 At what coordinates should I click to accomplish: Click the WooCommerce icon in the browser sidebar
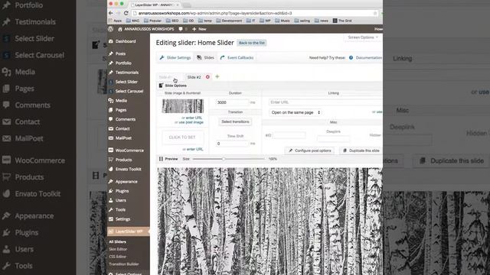click(x=110, y=150)
